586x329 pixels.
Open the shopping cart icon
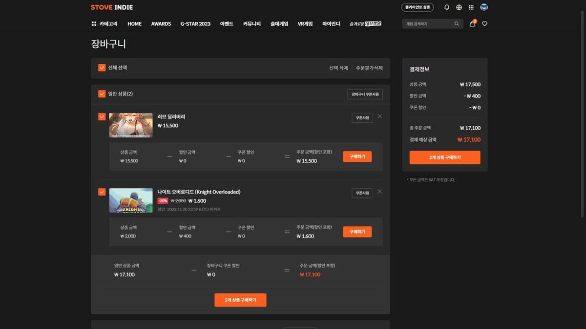coord(472,23)
